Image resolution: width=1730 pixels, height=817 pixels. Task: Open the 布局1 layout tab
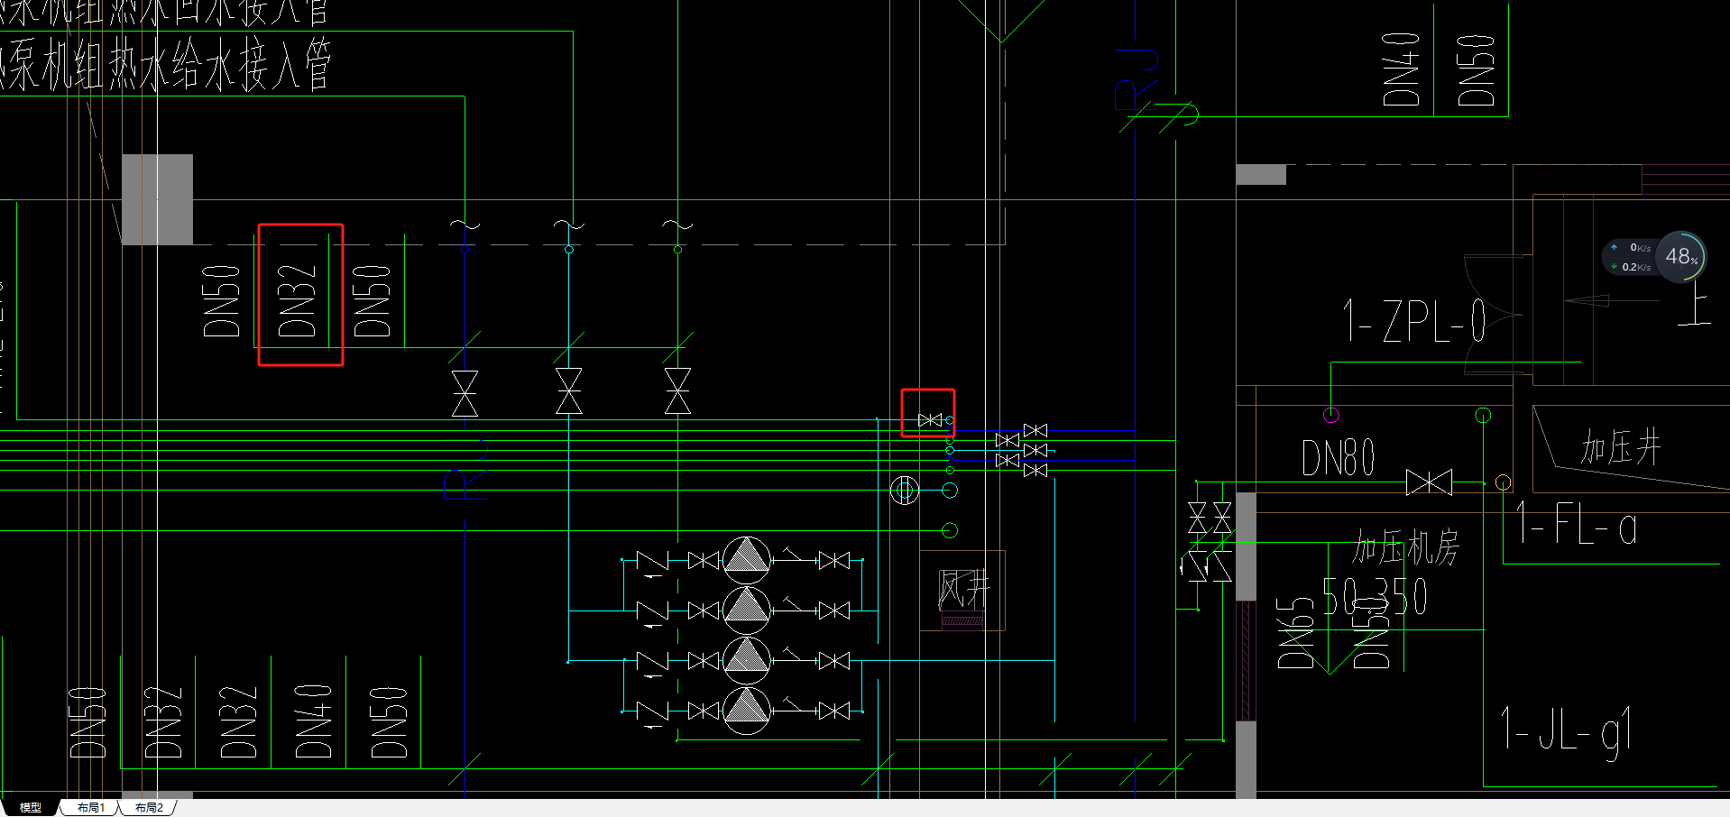90,807
